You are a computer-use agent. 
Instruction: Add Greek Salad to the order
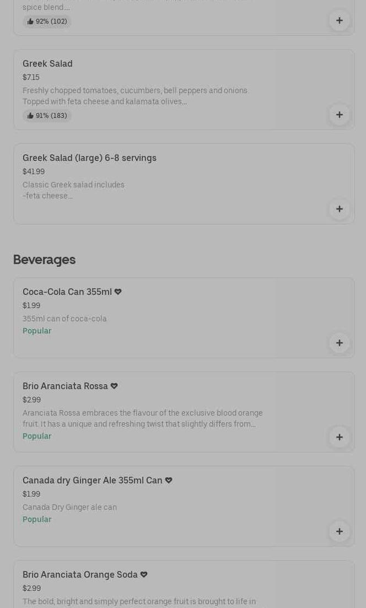pos(339,115)
